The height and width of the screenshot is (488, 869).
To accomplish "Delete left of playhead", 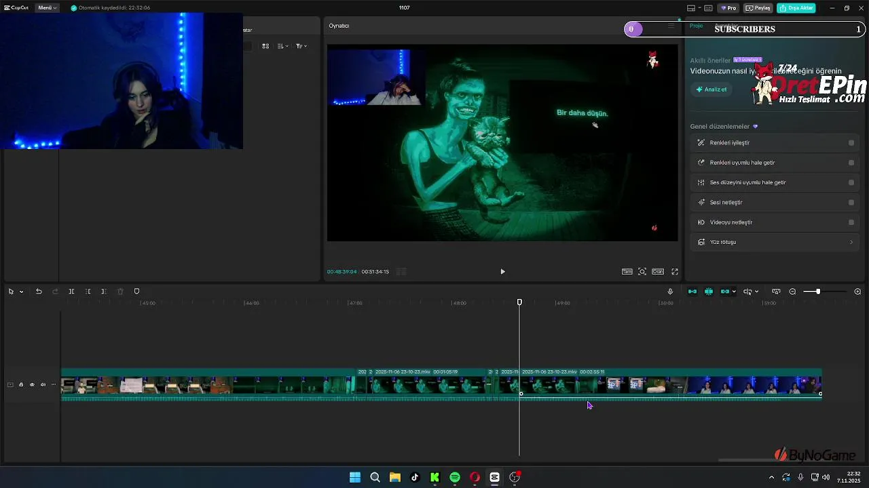I will point(88,291).
